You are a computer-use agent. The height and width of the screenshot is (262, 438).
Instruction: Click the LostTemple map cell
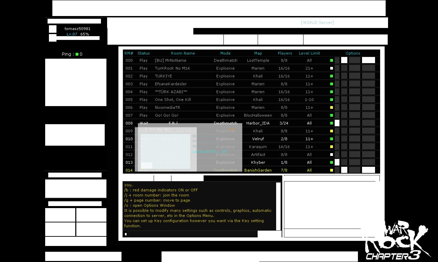click(x=258, y=60)
